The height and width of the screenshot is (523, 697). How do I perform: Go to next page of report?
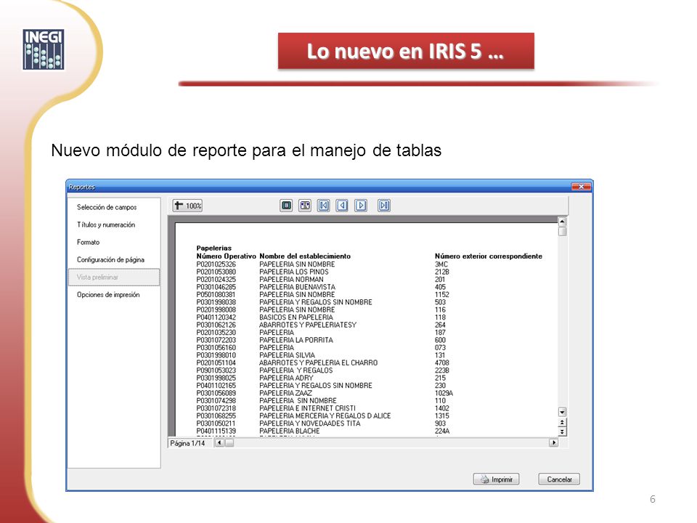[x=361, y=206]
